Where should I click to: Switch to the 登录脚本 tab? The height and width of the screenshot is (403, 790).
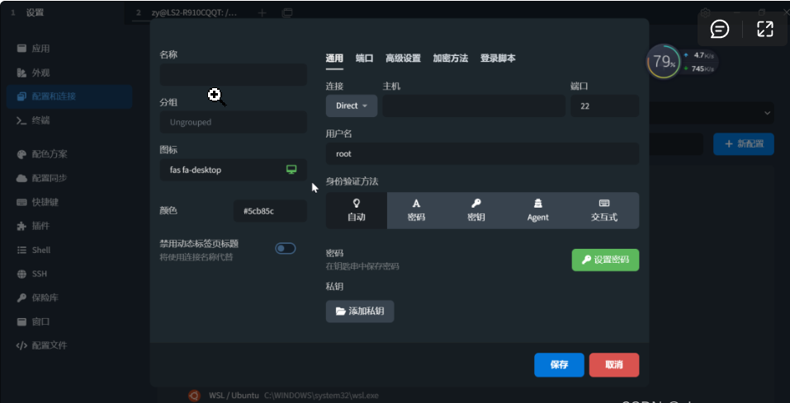click(498, 59)
